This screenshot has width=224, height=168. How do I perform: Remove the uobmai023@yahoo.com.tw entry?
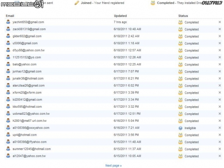[x=220, y=114]
